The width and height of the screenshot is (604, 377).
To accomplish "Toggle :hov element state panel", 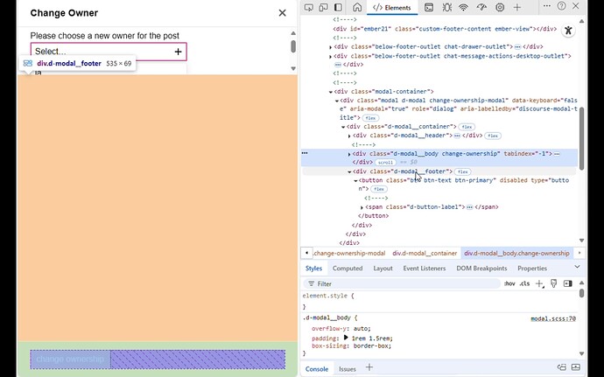I will (509, 283).
